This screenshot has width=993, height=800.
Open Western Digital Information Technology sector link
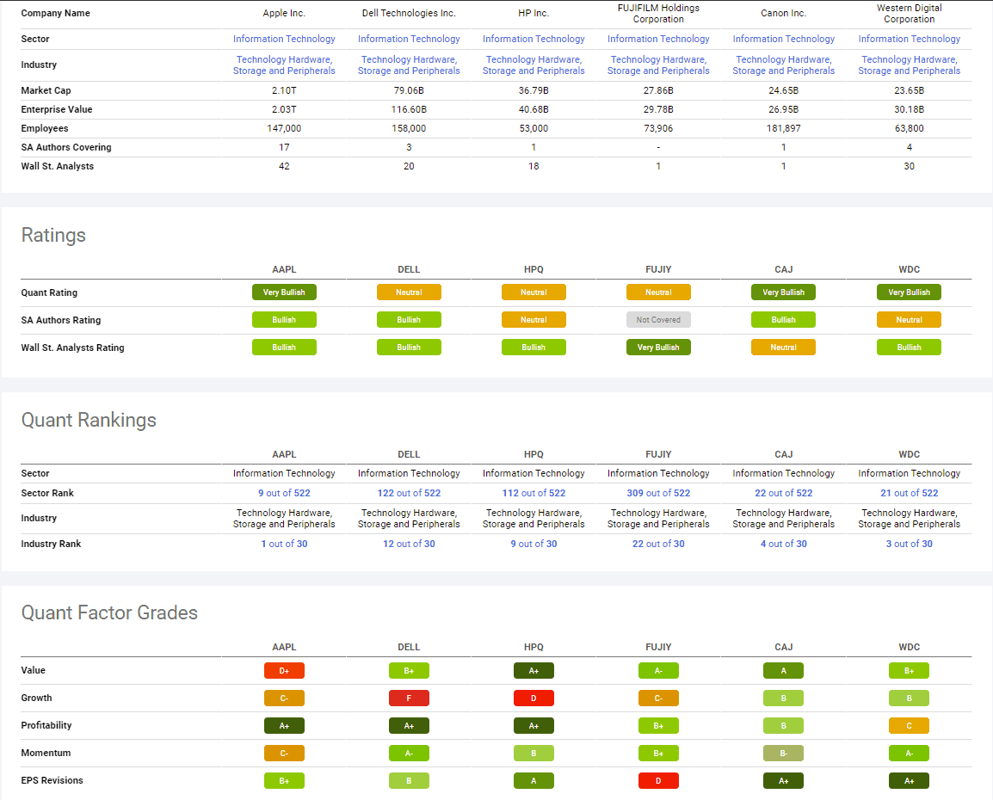(909, 39)
